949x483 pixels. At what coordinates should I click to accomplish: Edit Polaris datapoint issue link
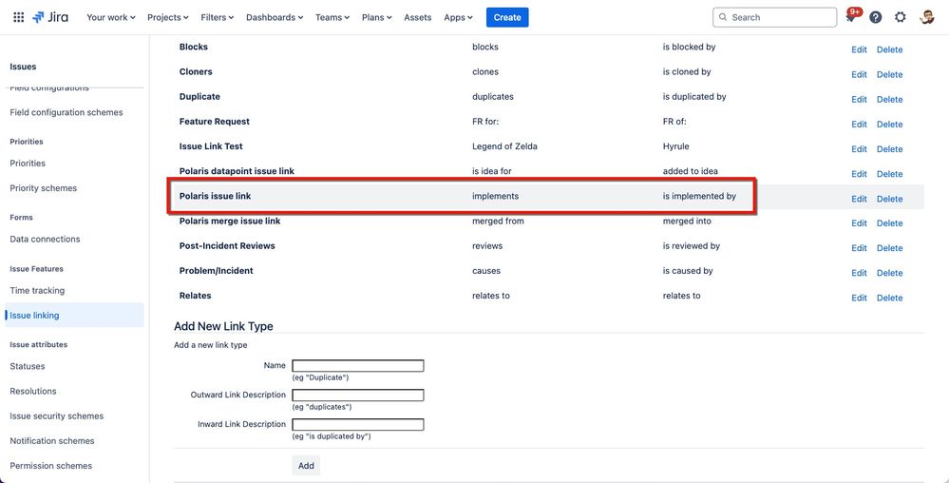click(x=859, y=174)
